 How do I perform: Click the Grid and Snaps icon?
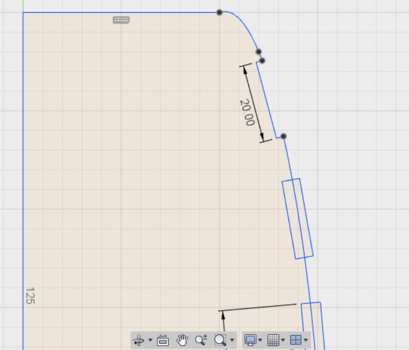pos(273,340)
